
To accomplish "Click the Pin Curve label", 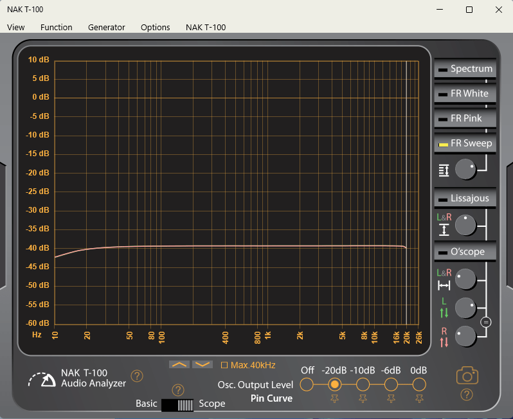I will pos(271,398).
